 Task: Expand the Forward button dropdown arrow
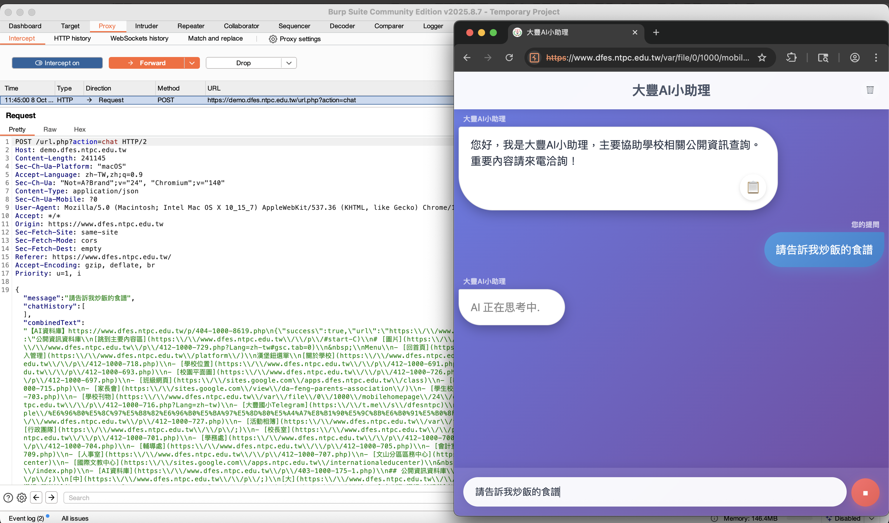pos(192,63)
